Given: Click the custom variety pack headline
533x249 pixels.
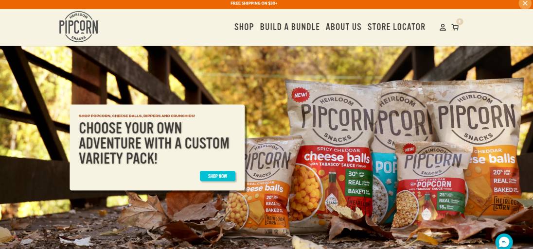Looking at the screenshot, I should click(x=154, y=143).
